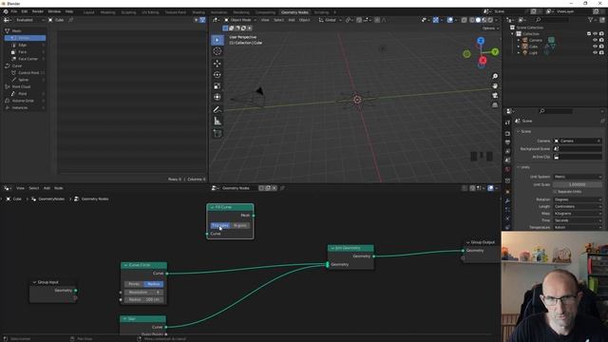Enable Separate Units checkbox

(555, 192)
